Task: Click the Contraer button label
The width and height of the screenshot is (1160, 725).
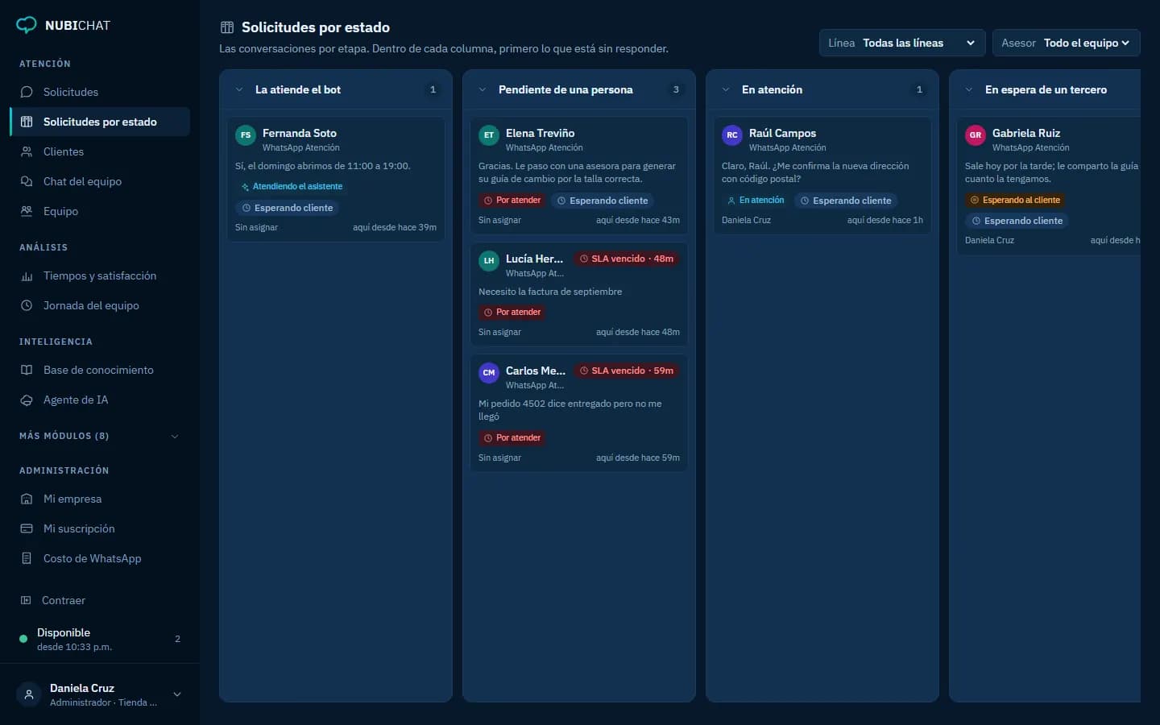Action: click(x=64, y=600)
